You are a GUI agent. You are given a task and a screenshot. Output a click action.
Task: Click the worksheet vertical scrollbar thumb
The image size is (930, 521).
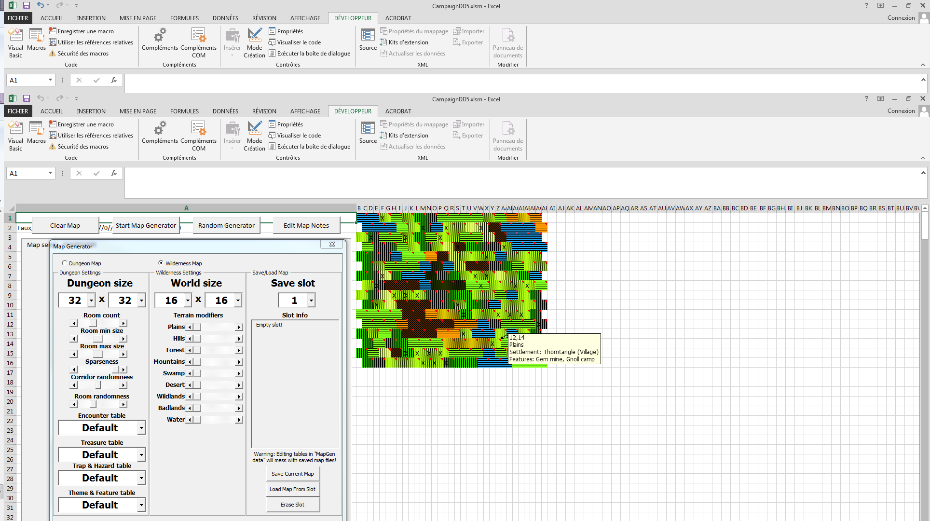(x=925, y=226)
